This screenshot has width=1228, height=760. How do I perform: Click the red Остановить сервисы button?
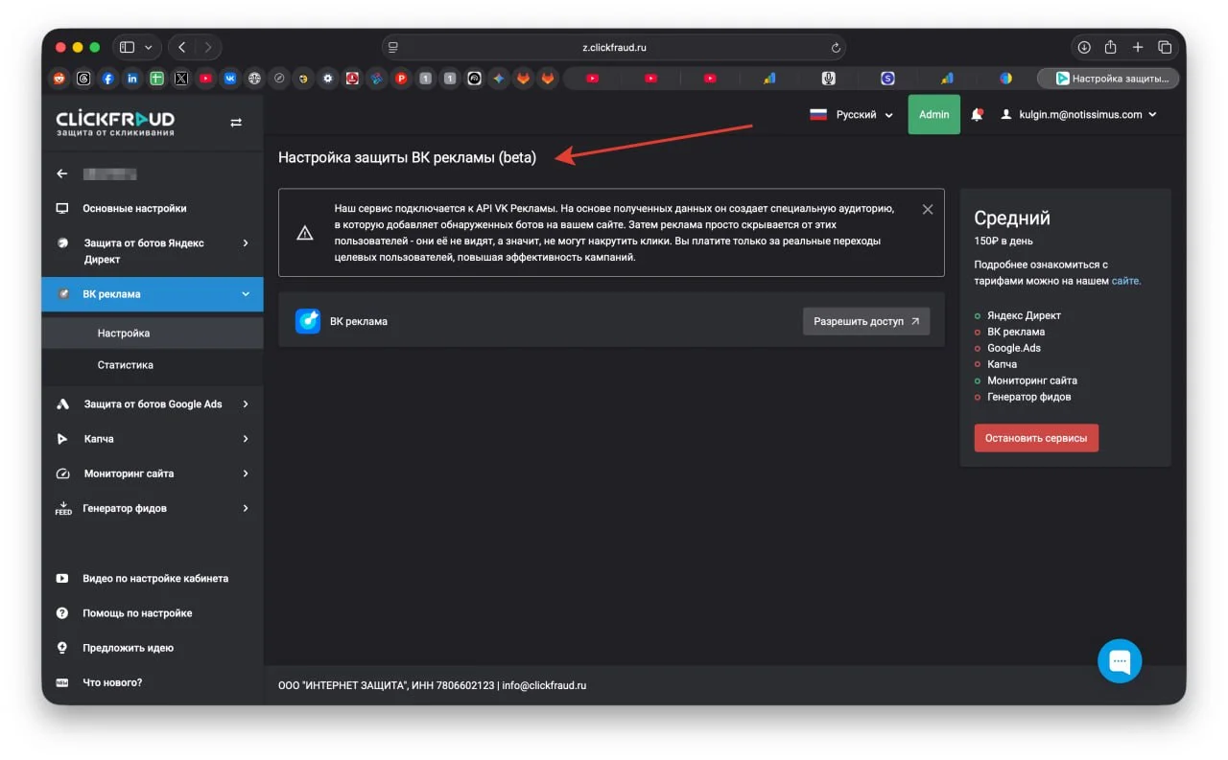click(1036, 438)
